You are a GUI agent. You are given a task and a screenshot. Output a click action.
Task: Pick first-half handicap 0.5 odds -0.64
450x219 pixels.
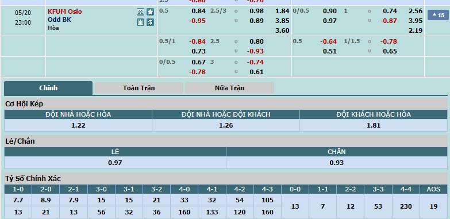pos(328,41)
